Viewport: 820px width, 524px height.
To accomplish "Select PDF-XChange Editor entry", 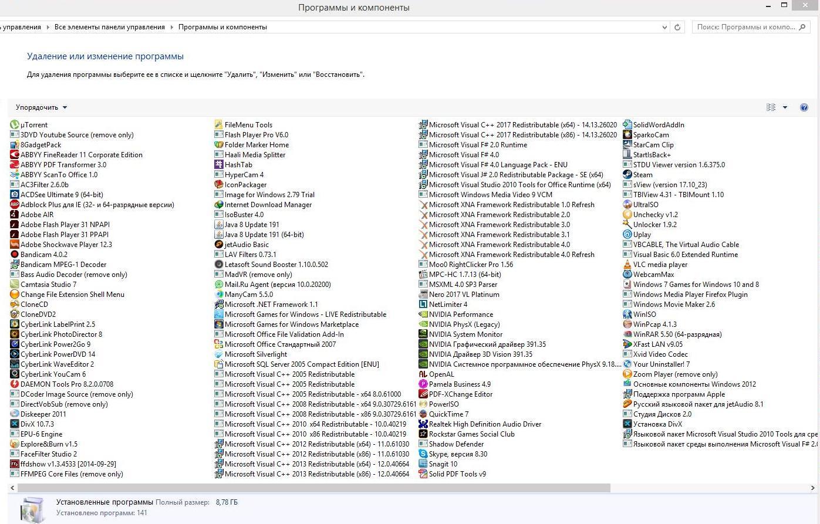I will pyautogui.click(x=455, y=394).
